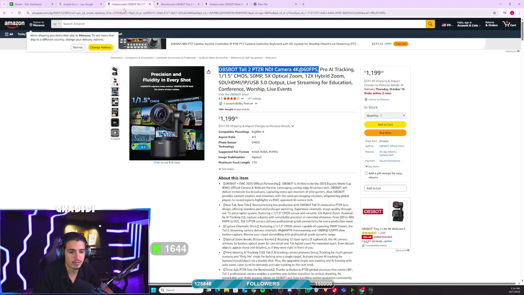
Task: Expand the star rating popover arrow
Action: point(242,99)
